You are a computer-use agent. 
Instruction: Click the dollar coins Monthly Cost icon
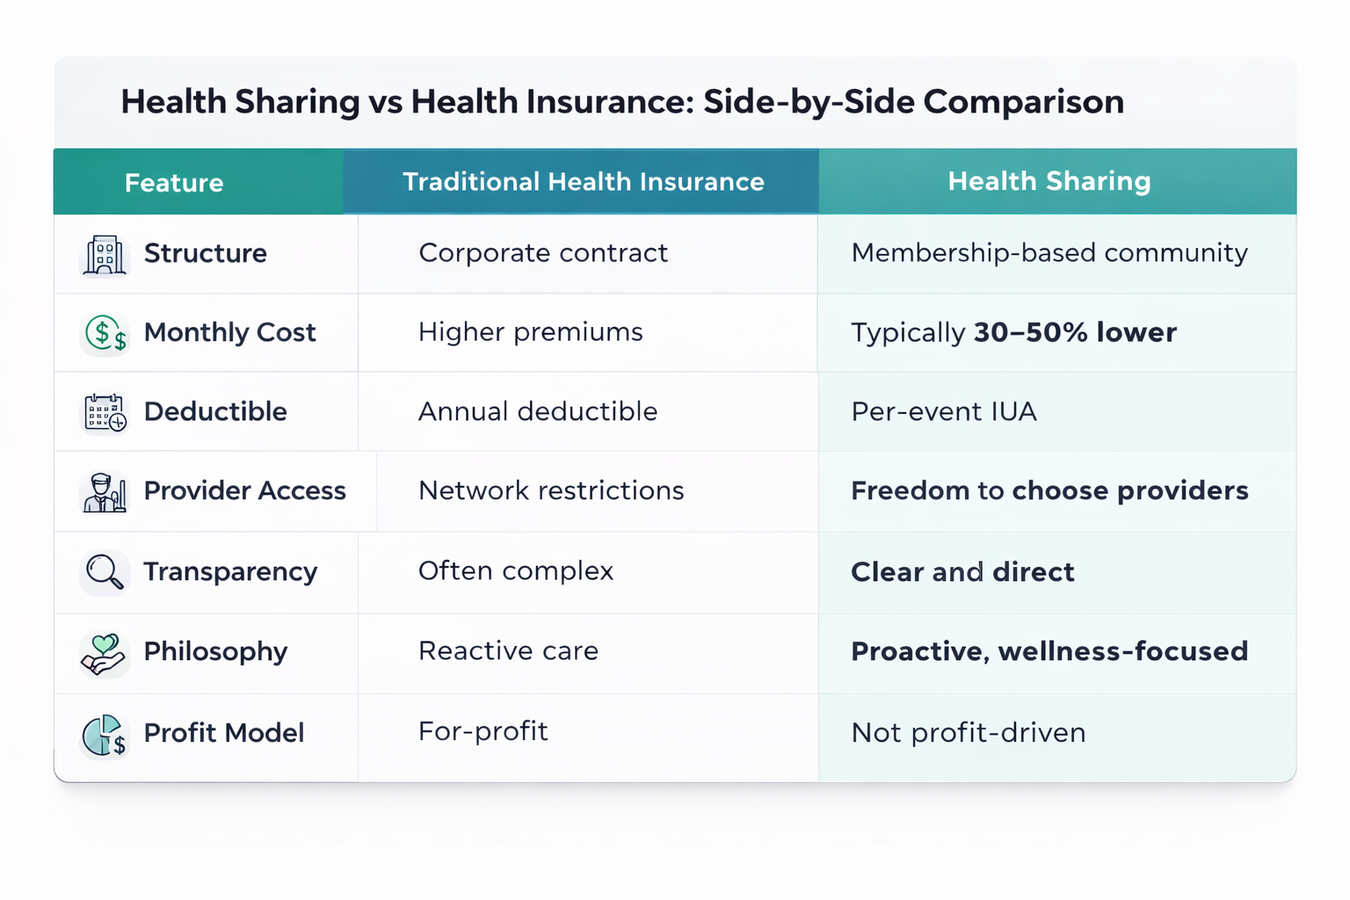(x=105, y=334)
